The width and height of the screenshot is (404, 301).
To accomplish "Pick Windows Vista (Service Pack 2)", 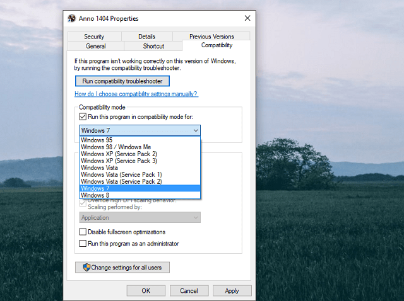I will coord(140,181).
